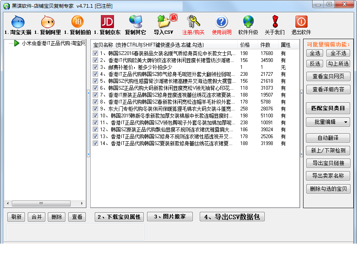
Task: Click 查看 button below shop list
Action: pyautogui.click(x=77, y=217)
